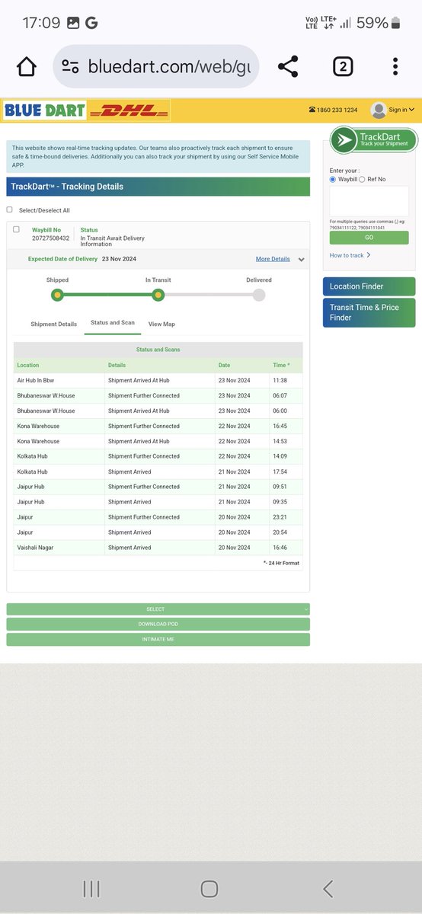The width and height of the screenshot is (422, 914).
Task: Switch to View Map tab
Action: click(x=161, y=324)
